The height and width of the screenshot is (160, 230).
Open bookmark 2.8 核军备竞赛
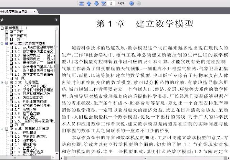click(27, 113)
